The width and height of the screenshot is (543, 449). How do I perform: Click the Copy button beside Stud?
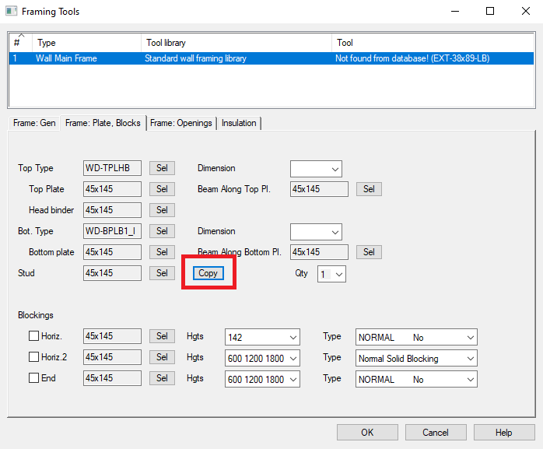tap(208, 273)
